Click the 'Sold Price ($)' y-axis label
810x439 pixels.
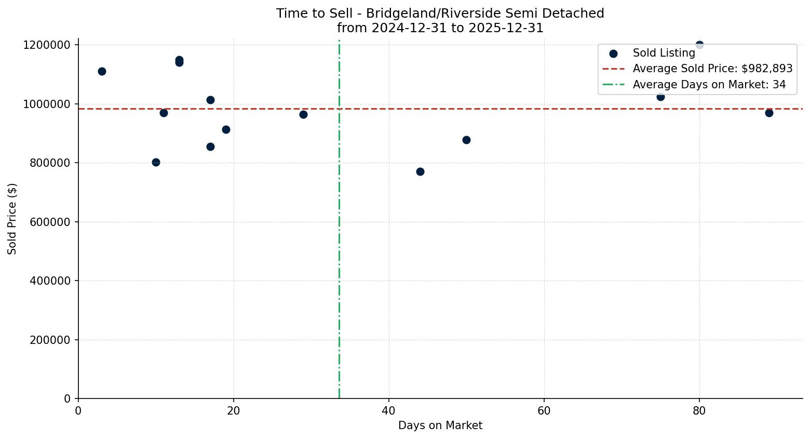pyautogui.click(x=12, y=219)
